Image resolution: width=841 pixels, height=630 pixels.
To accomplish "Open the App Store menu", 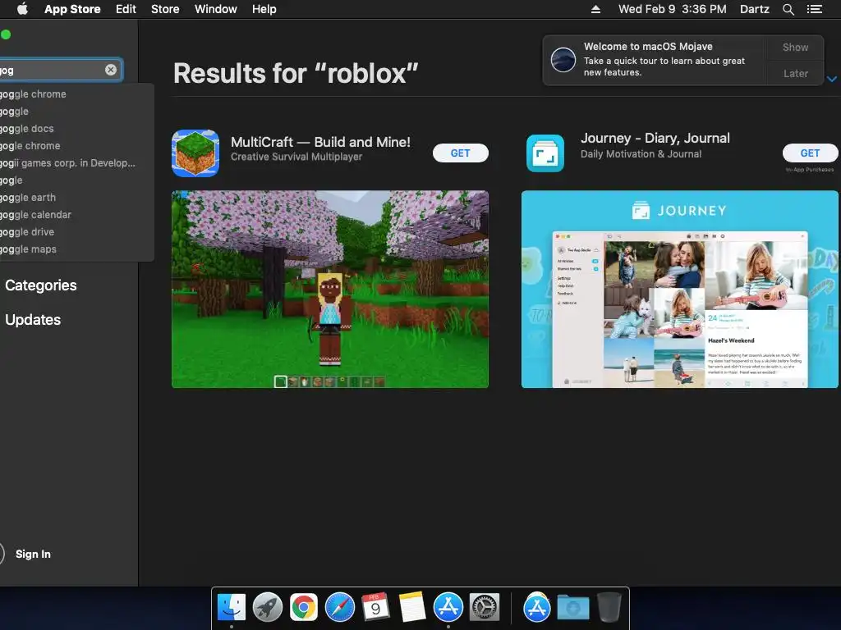I will pyautogui.click(x=72, y=9).
